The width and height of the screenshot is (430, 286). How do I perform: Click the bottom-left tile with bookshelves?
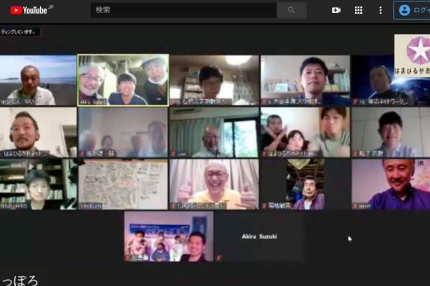tap(38, 184)
